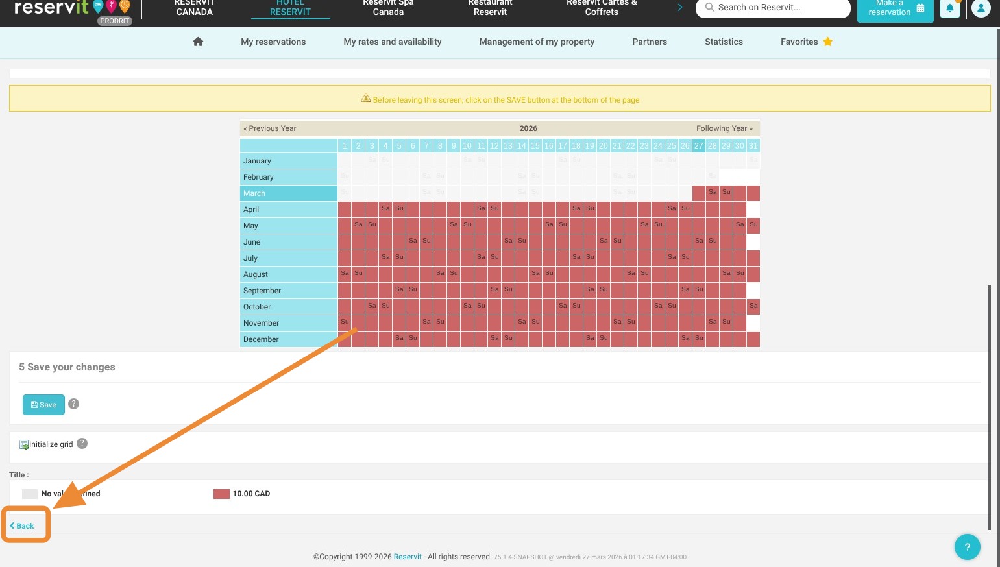Select the February row header
The image size is (1000, 567).
click(x=289, y=177)
